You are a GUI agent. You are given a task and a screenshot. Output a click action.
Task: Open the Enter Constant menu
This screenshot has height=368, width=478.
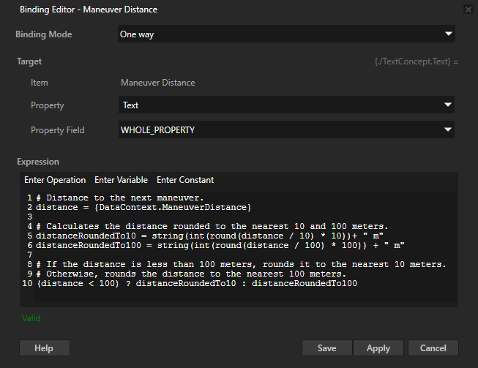click(185, 180)
